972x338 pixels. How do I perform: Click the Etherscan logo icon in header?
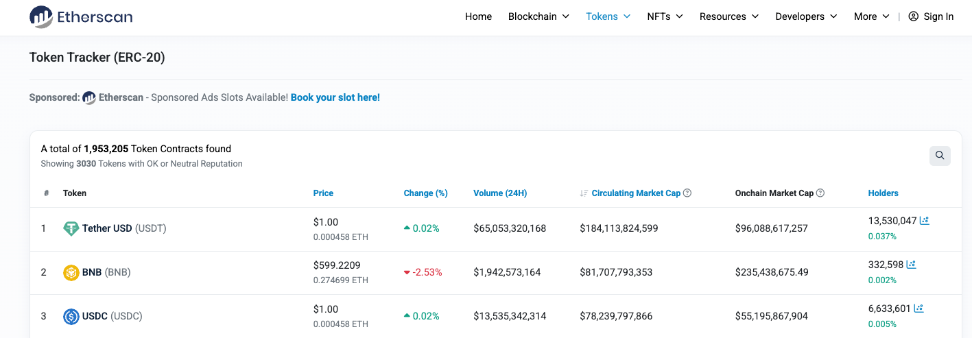point(41,16)
